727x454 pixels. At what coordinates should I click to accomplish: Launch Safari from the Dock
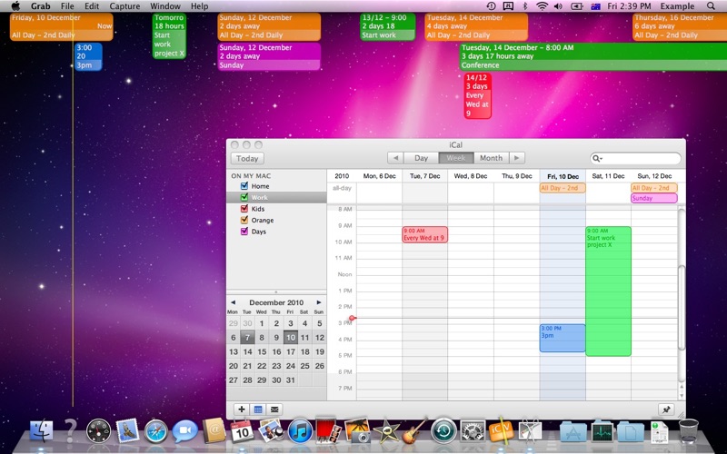pyautogui.click(x=155, y=430)
